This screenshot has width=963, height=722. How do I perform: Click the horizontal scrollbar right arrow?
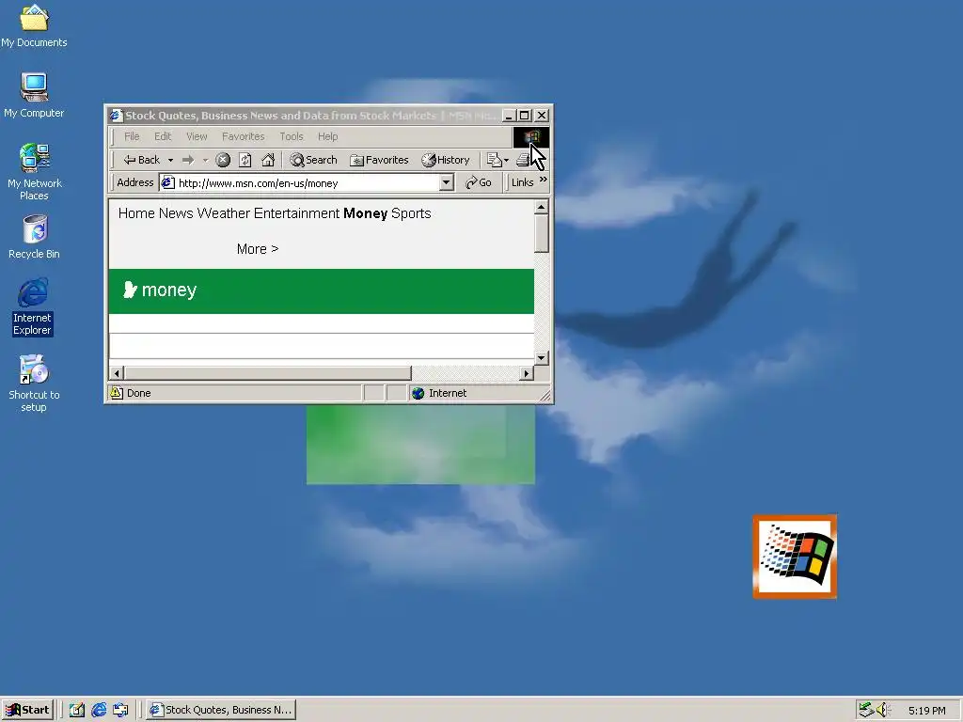(527, 372)
